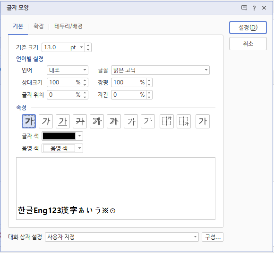Decrease 글자 위치 with down arrow
This screenshot has width=274, height=253.
(x=85, y=97)
